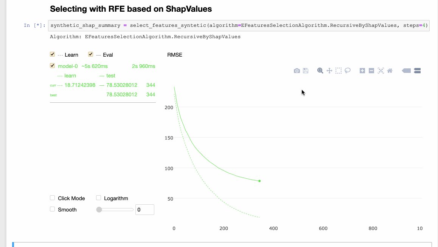Click best row value 78.53028012
Screen dimensions: 438x247
[x=122, y=94]
